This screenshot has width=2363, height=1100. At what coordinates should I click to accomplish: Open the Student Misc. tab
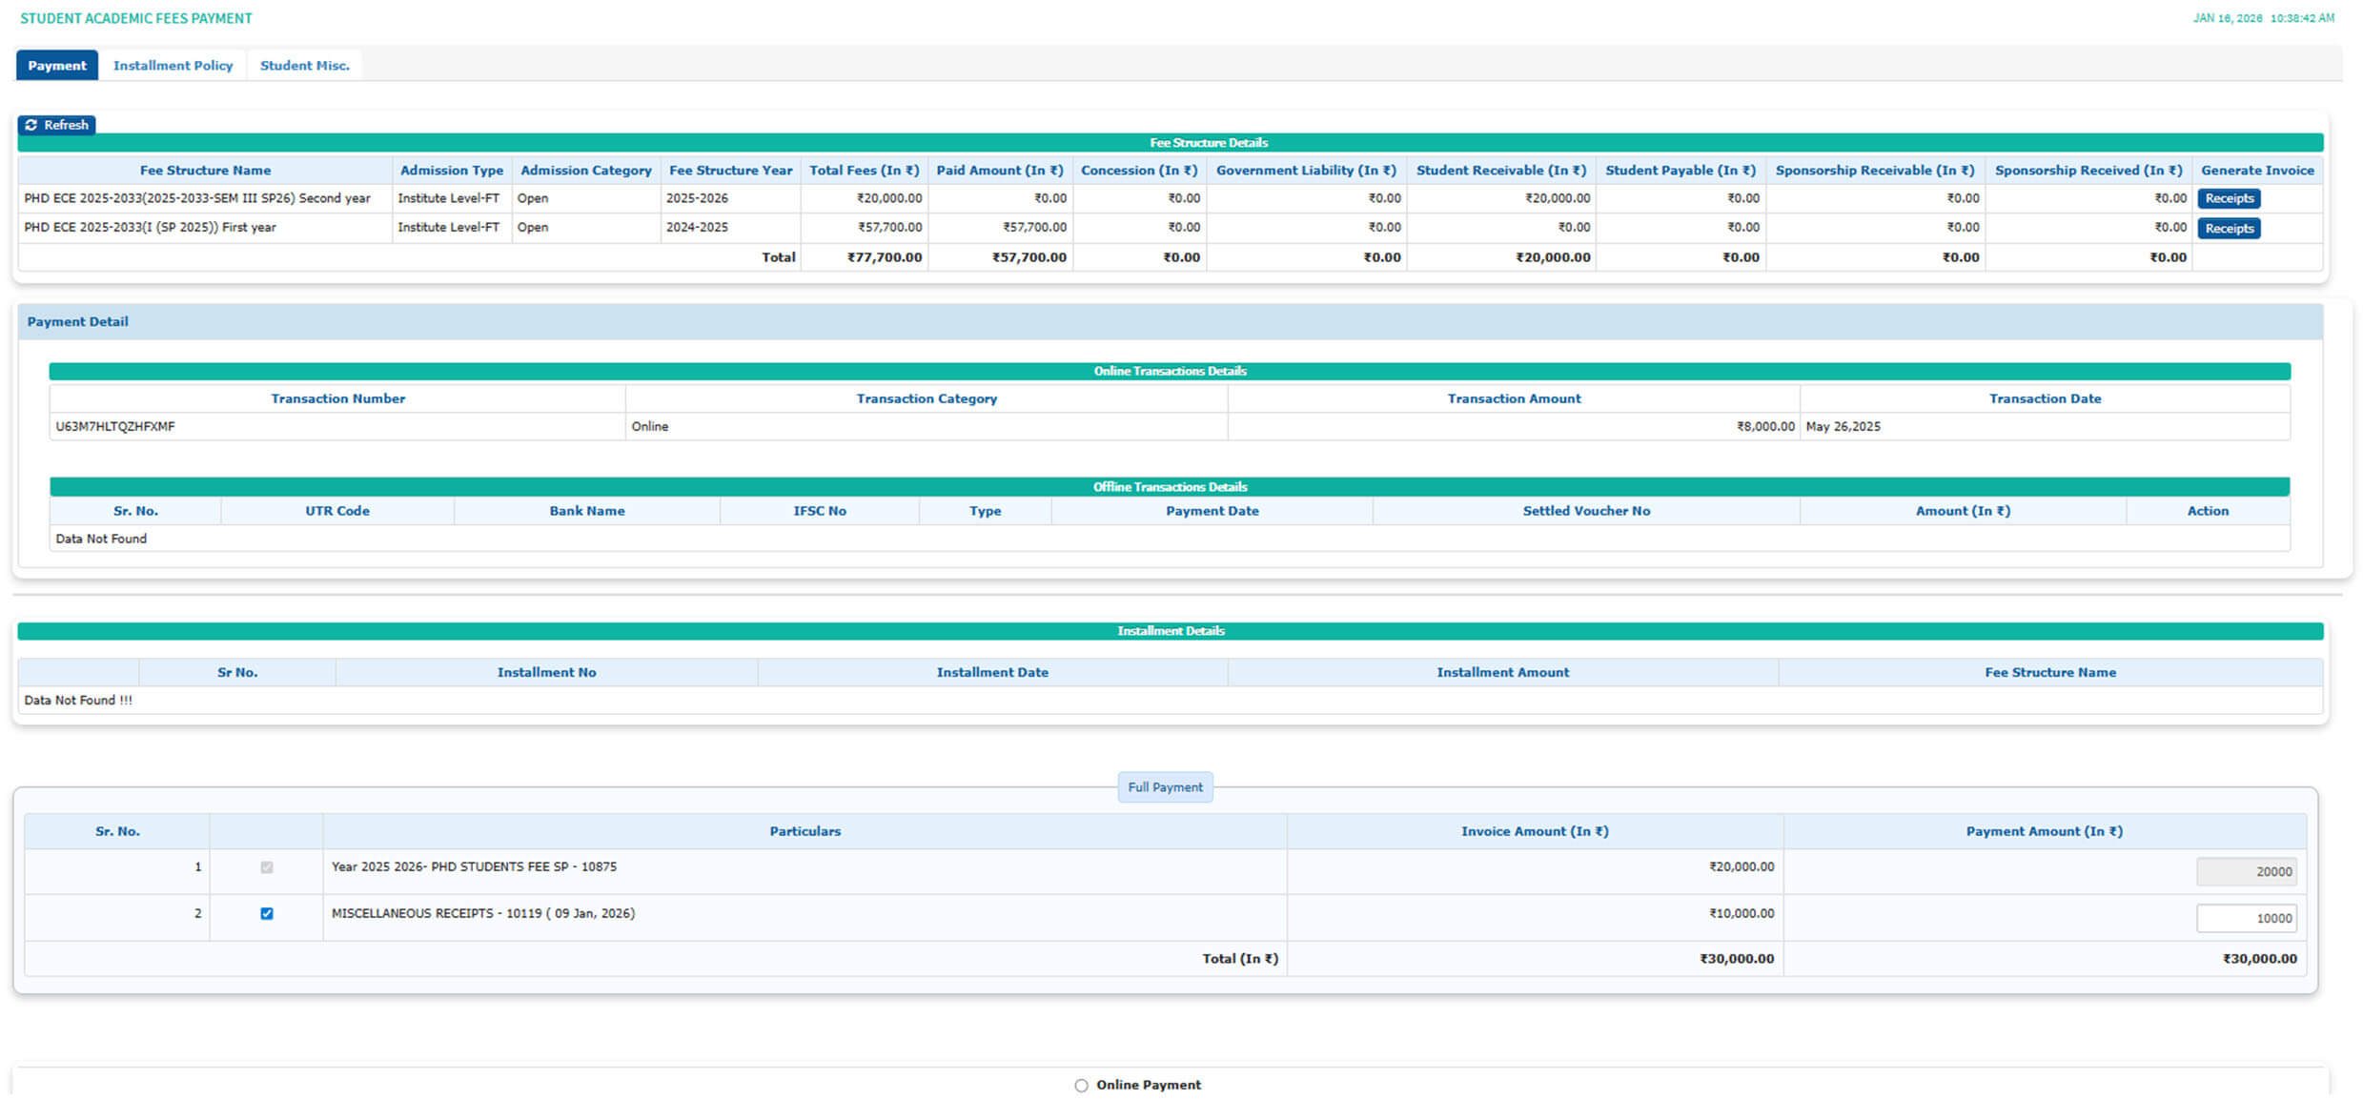pyautogui.click(x=304, y=65)
